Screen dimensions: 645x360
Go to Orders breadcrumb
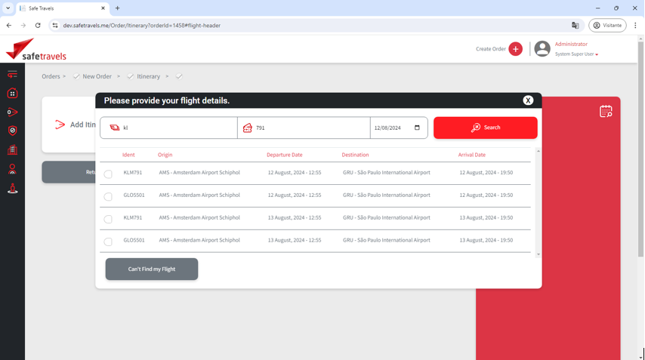(x=51, y=76)
